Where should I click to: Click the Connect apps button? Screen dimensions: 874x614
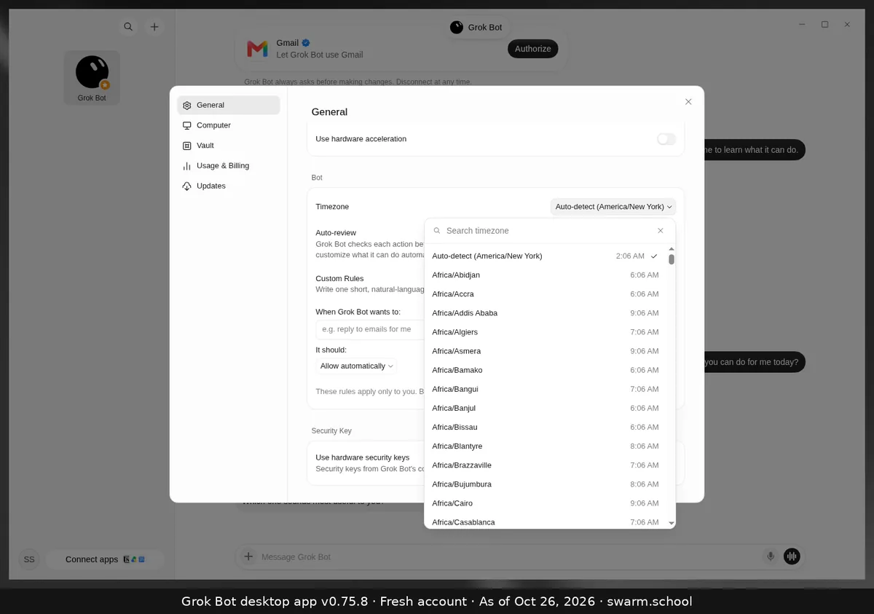[106, 559]
